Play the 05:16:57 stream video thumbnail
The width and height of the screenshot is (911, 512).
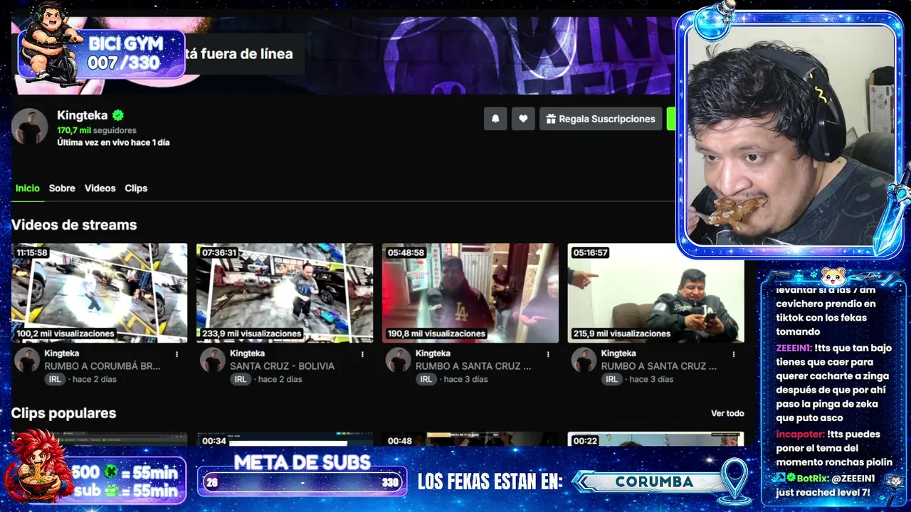click(x=655, y=293)
